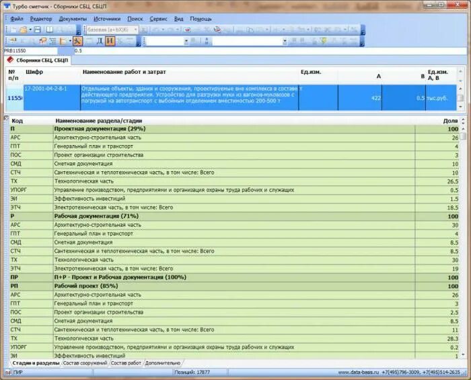Click share value 18.5 for Электротехническая часть
This screenshot has width=471, height=380.
453,207
